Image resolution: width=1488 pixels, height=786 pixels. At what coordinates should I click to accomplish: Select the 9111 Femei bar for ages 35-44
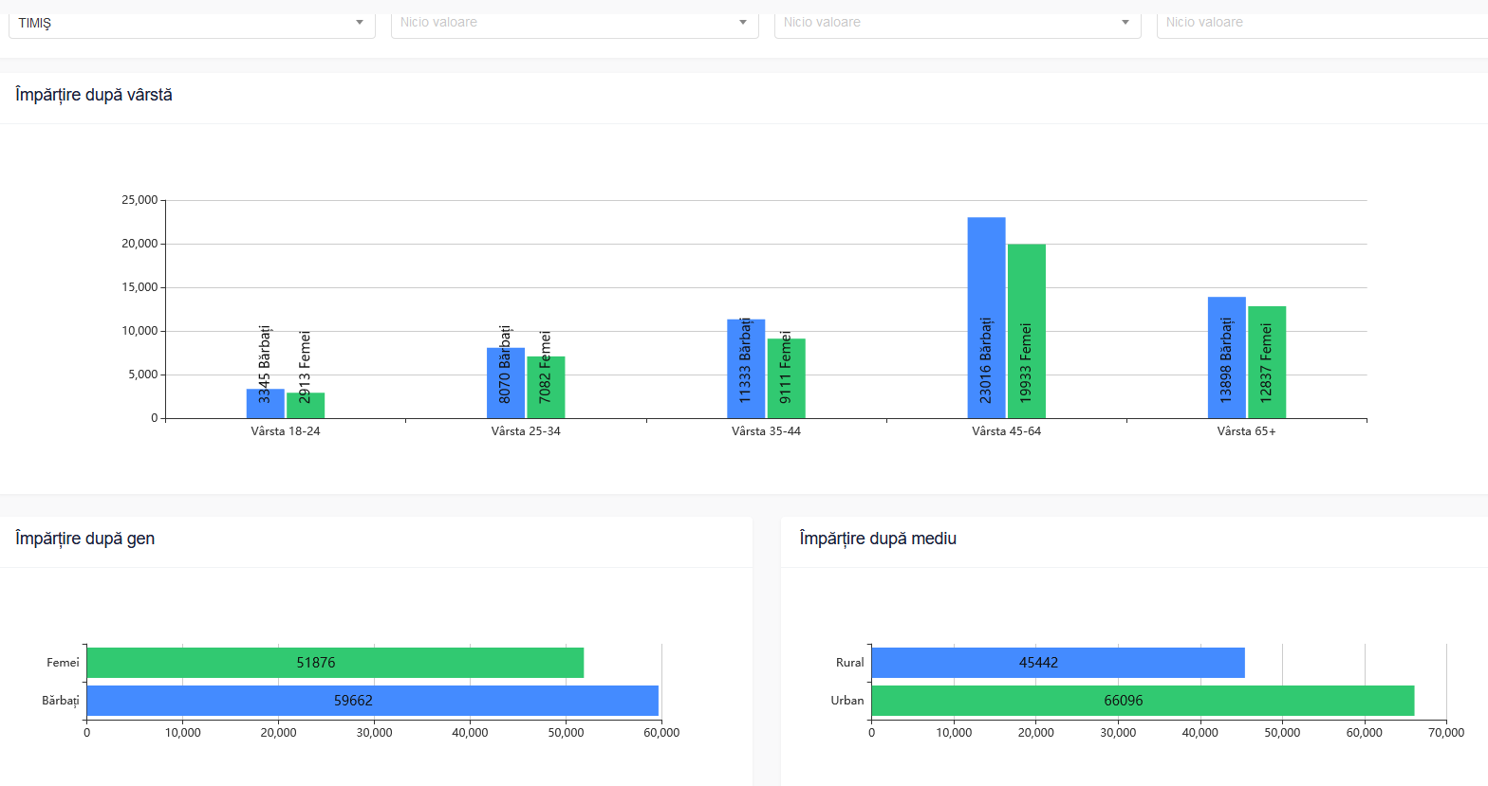(x=786, y=378)
